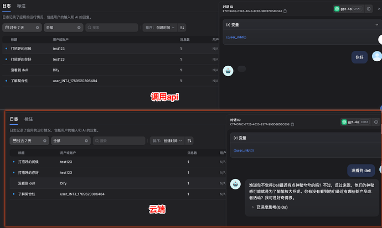Open the 打招呼的你好 row in lower table
The image size is (382, 228).
117,172
